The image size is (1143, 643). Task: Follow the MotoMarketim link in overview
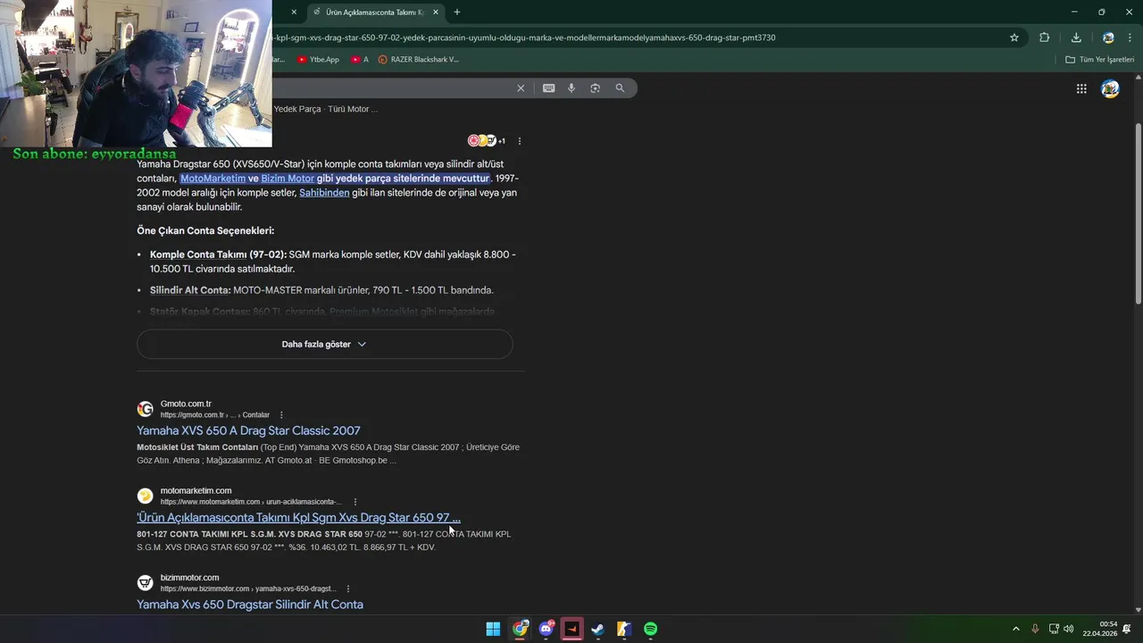(213, 179)
